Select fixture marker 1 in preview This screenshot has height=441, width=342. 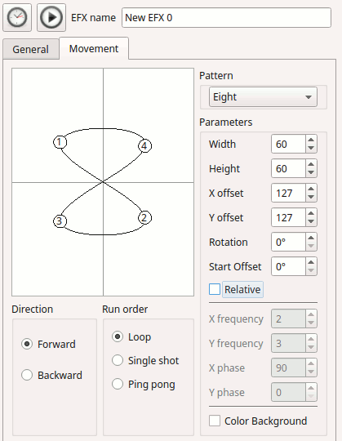pos(60,142)
